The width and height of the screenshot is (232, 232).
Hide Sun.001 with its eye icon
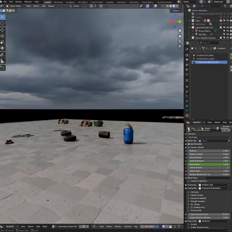(x=228, y=34)
